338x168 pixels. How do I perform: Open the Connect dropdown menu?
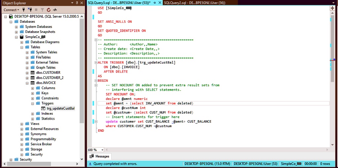tap(11, 10)
